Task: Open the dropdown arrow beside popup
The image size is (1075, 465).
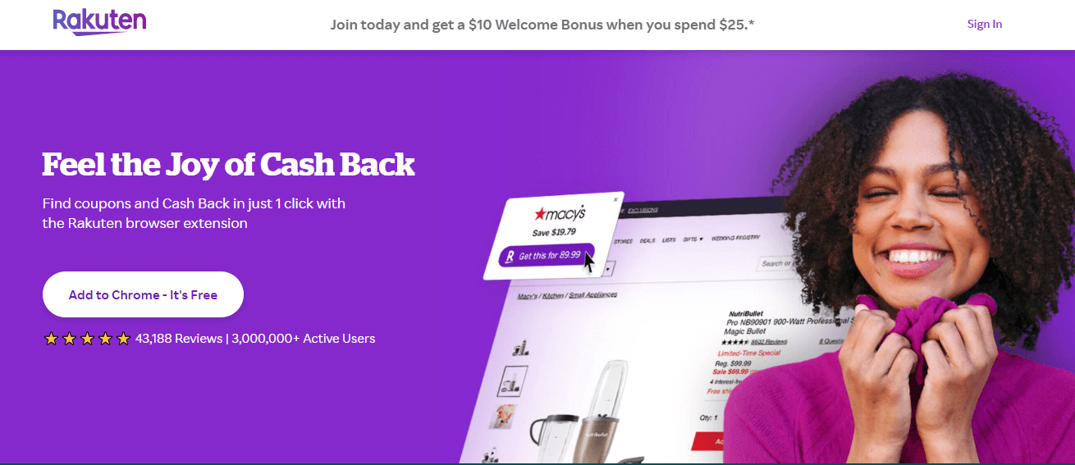Action: coord(608,268)
